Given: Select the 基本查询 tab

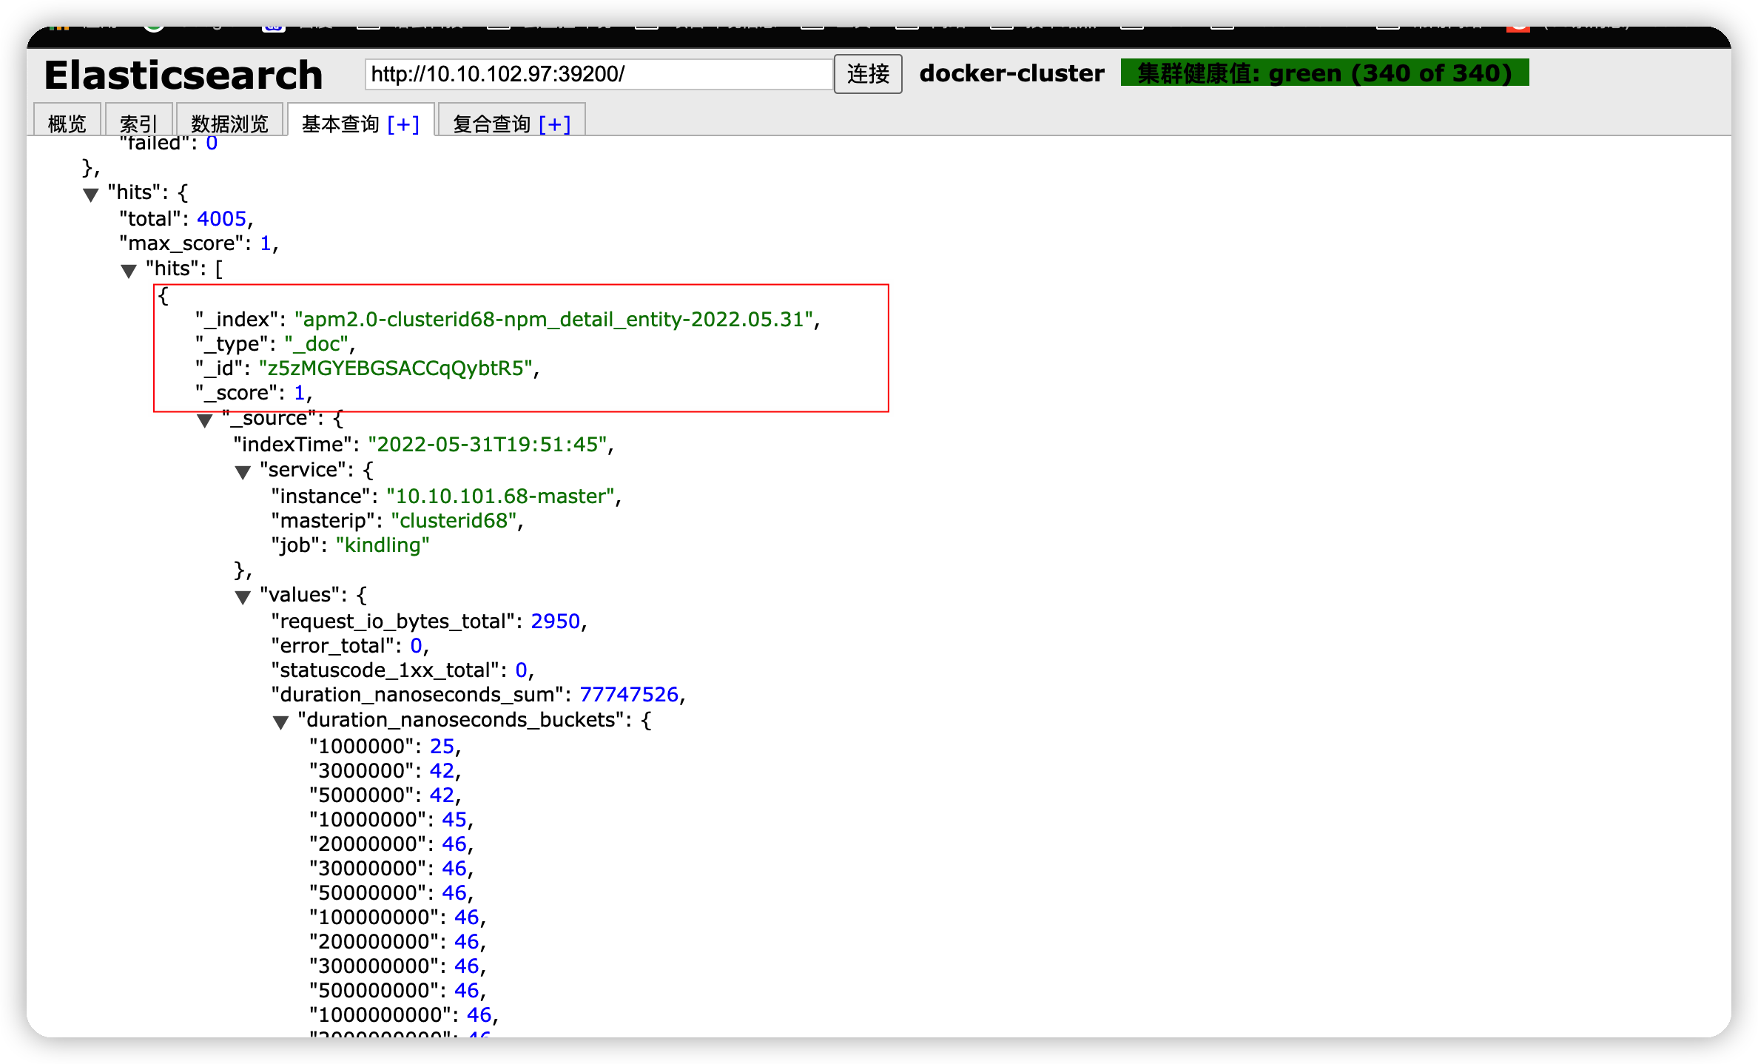Looking at the screenshot, I should coord(340,123).
